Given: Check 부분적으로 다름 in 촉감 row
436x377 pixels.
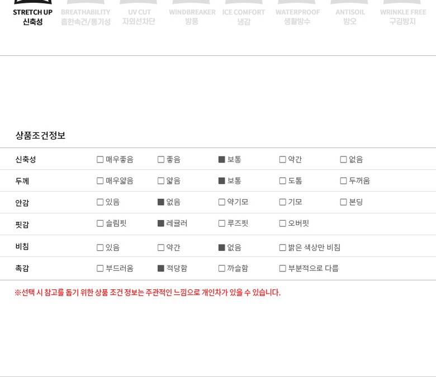Looking at the screenshot, I should click(x=282, y=269).
